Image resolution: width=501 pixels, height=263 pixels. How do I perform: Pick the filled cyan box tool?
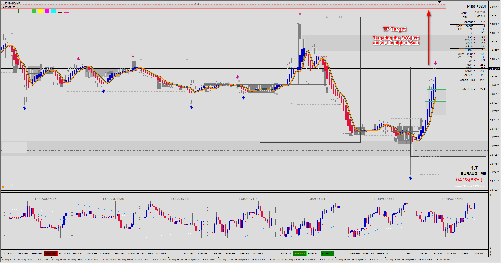(53, 10)
